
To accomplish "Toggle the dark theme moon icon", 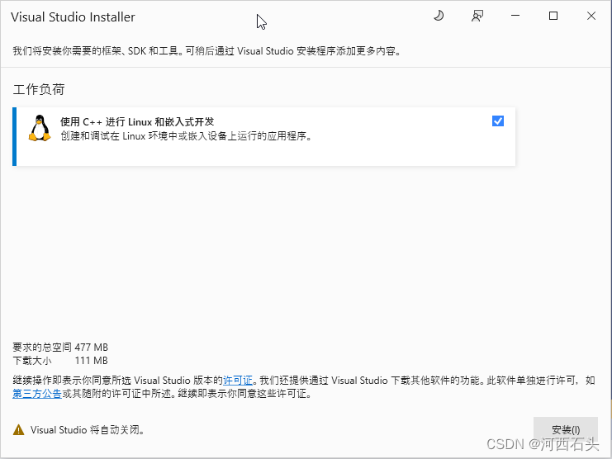I will [x=439, y=16].
